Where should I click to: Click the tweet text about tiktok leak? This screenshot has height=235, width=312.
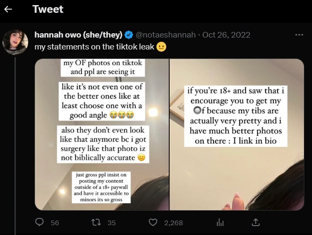point(95,47)
